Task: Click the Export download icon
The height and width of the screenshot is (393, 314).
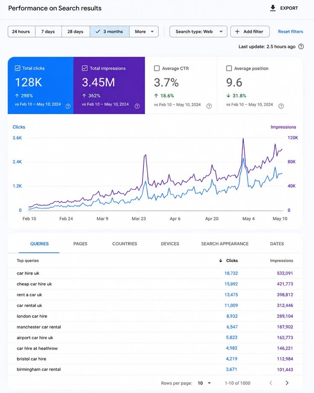Action: point(273,8)
